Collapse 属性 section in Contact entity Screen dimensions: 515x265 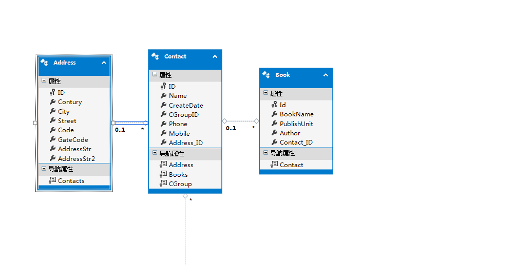coord(155,74)
